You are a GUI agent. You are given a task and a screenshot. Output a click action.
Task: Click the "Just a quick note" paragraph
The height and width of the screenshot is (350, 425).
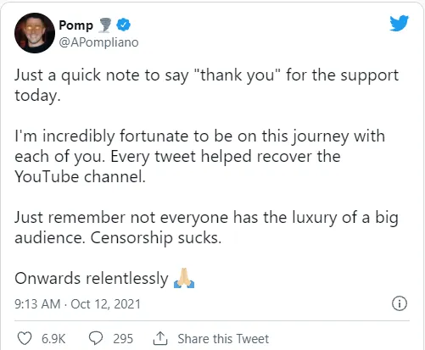pos(207,85)
